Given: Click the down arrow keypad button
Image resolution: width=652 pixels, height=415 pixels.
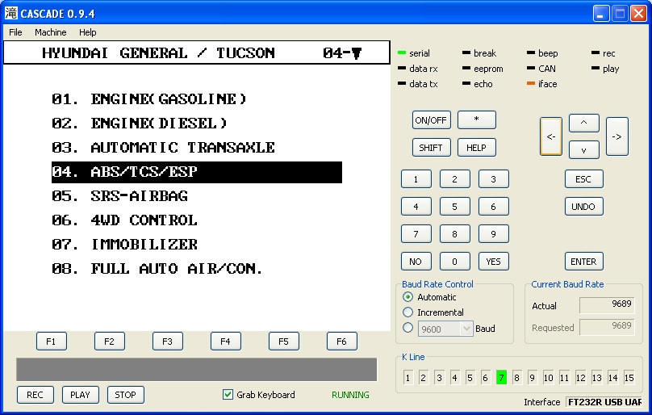Looking at the screenshot, I should 583,150.
